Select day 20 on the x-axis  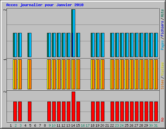102,125
